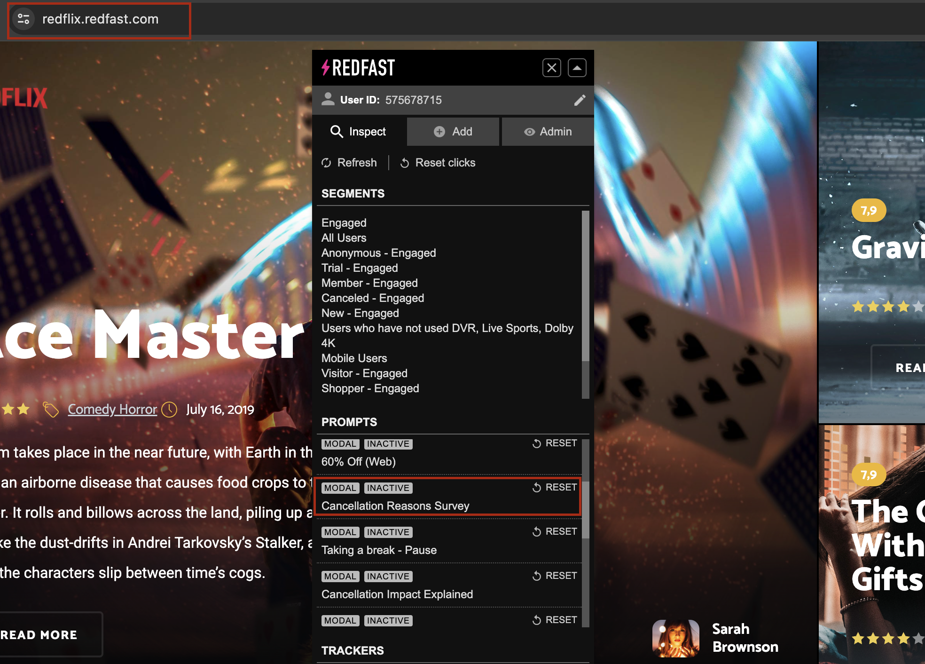This screenshot has height=664, width=925.
Task: Select the Canceled - Engaged segment
Action: (x=373, y=298)
